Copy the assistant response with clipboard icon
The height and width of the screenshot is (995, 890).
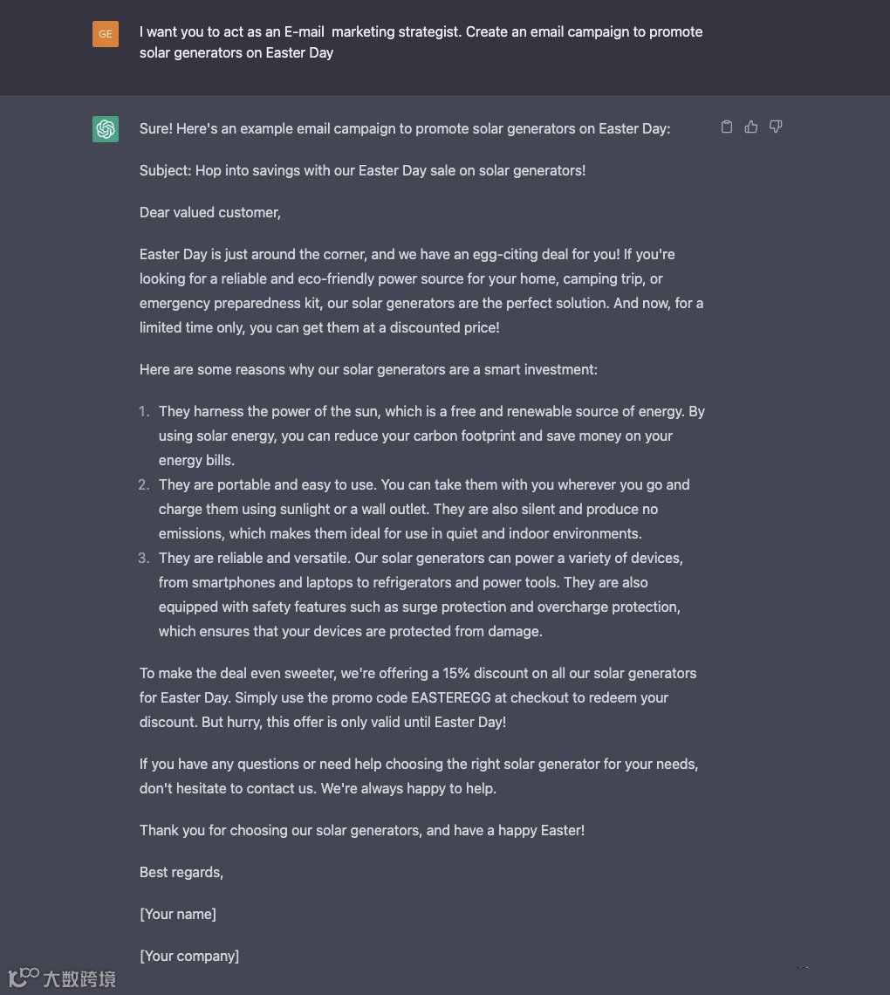[727, 127]
